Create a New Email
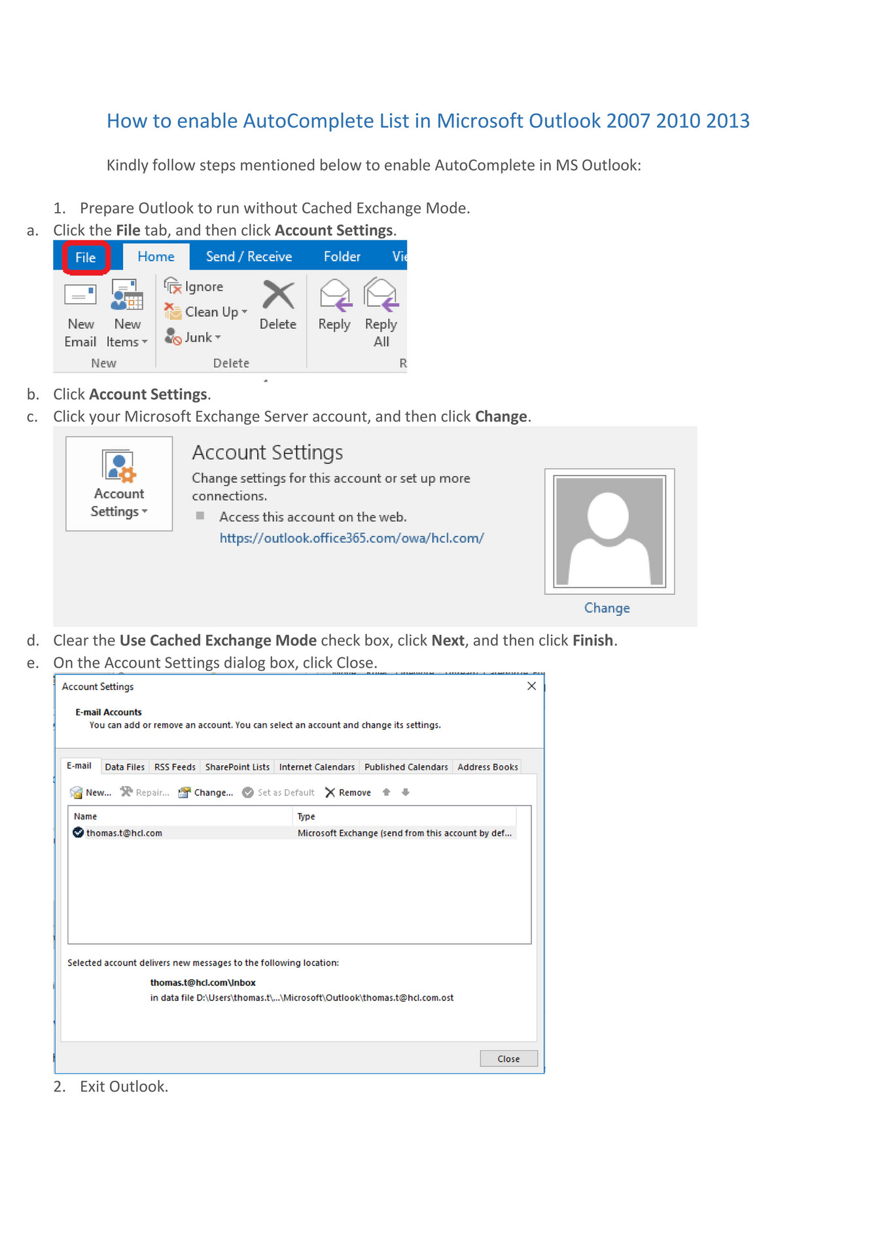This screenshot has width=880, height=1245. [x=80, y=314]
